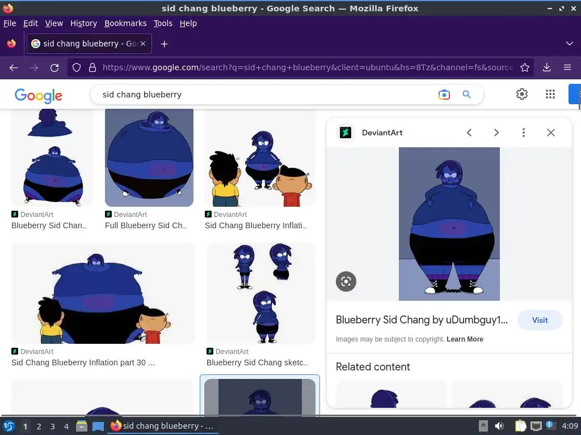Search by image with Google Lens camera
The width and height of the screenshot is (581, 435).
click(x=444, y=95)
